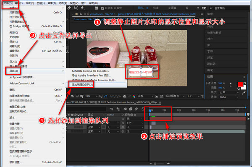Open the 绘画 panel menu icon
The height and width of the screenshot is (167, 252).
244,77
